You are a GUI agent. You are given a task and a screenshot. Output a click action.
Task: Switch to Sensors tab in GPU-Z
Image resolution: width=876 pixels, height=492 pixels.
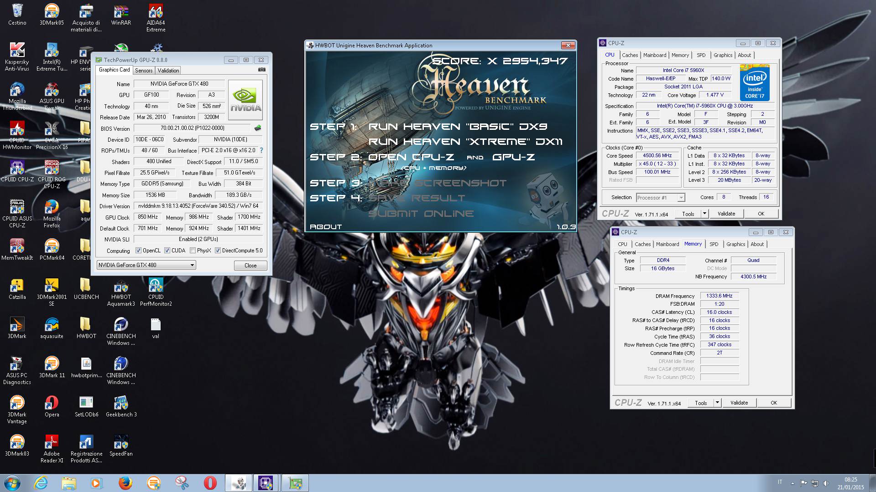tap(144, 71)
